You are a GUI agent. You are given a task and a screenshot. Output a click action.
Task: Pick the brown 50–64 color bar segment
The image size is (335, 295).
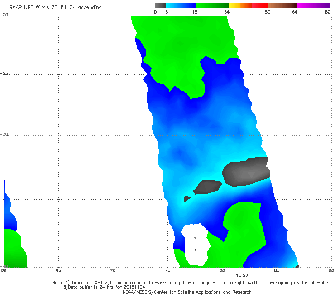(x=282, y=5)
